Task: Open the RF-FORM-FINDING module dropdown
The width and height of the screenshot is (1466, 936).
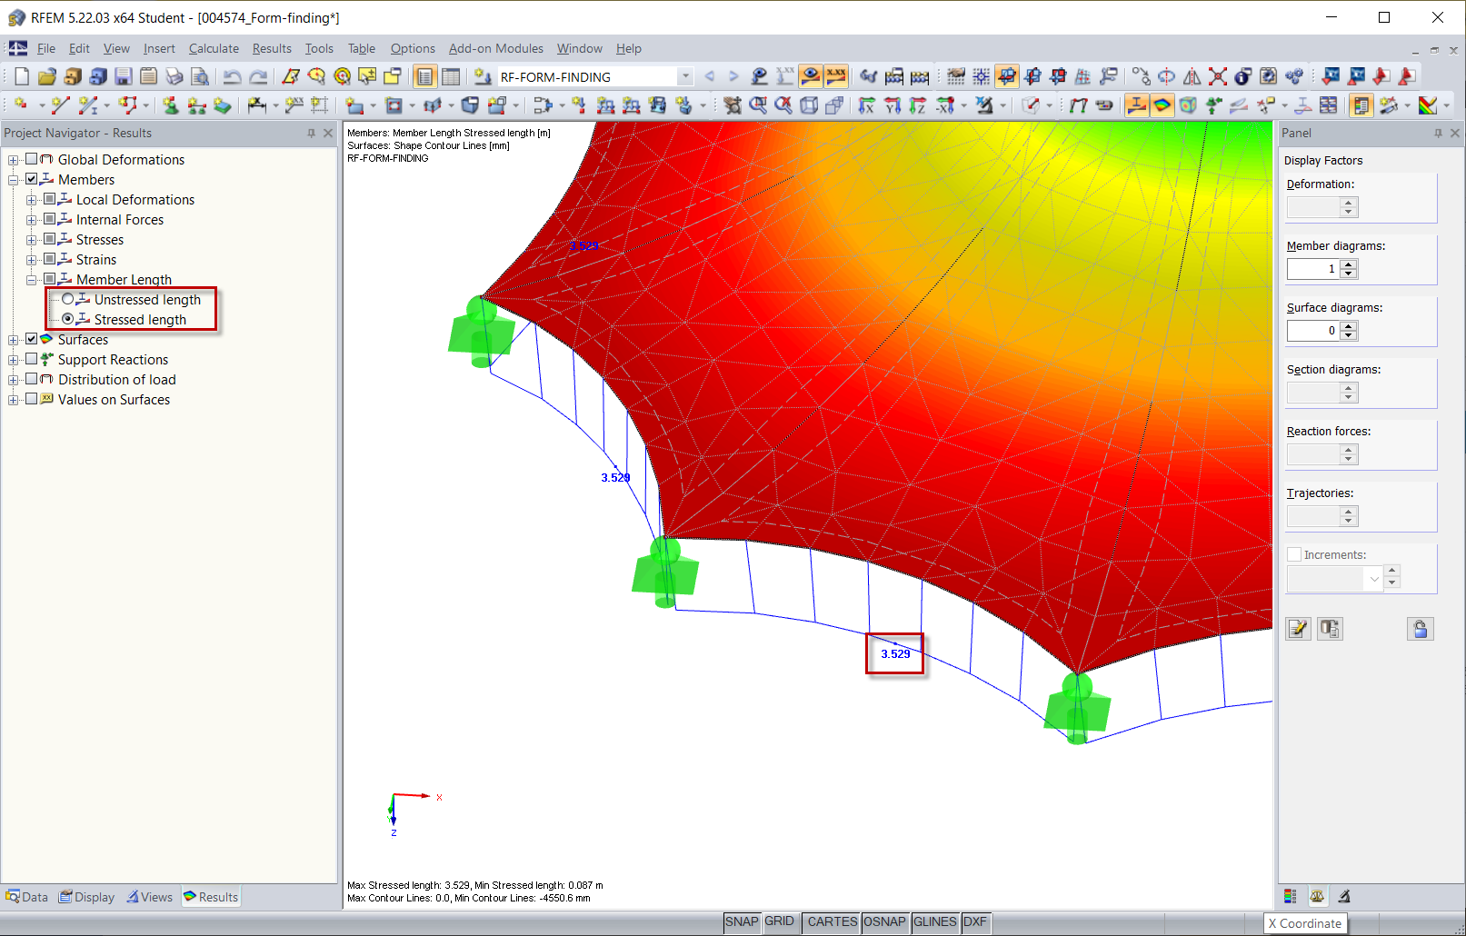Action: 685,76
